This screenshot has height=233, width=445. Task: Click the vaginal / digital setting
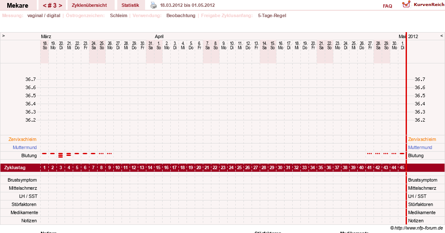click(44, 15)
